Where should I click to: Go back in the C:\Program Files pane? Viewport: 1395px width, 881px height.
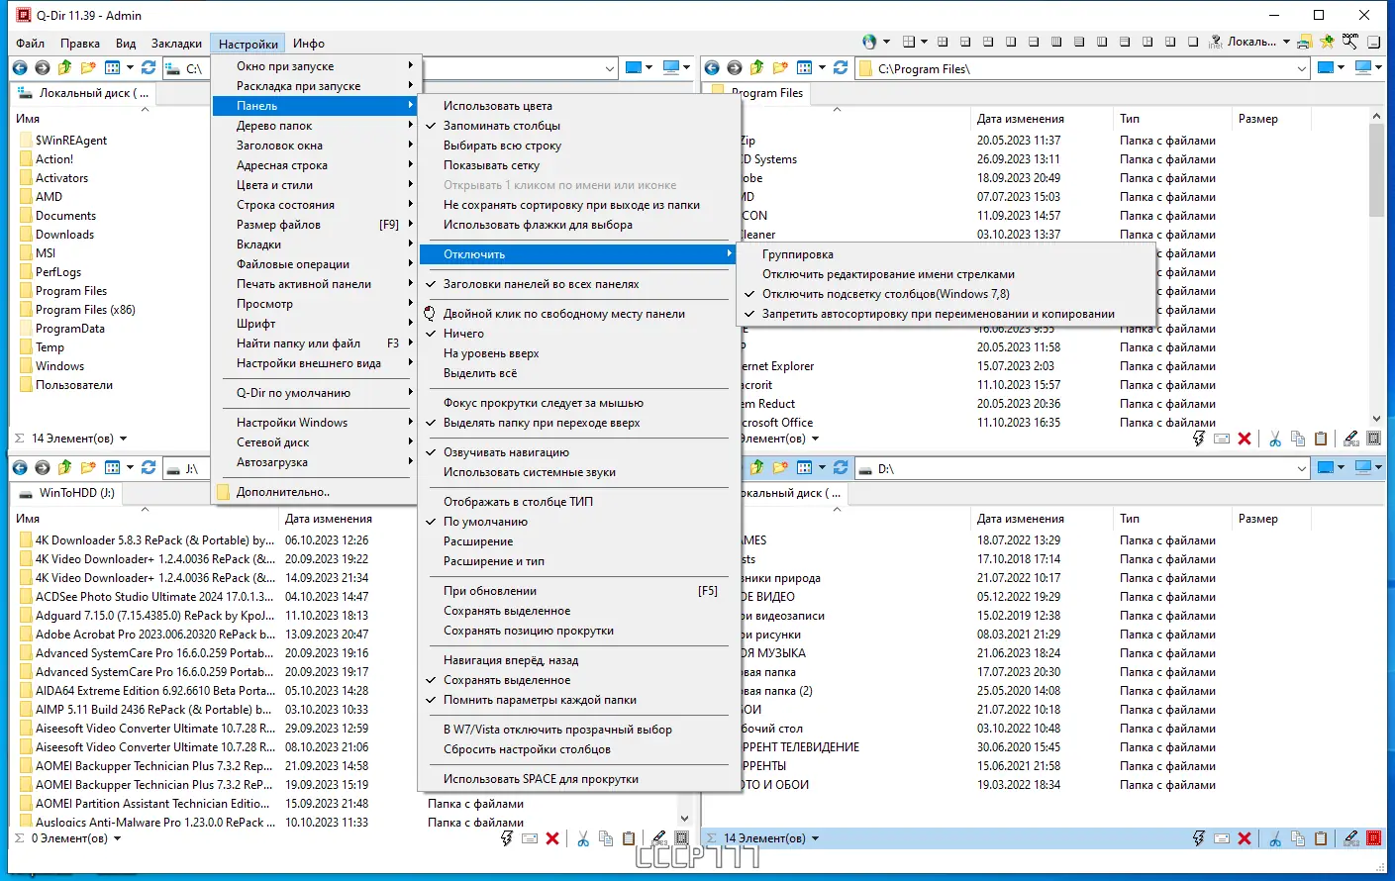712,68
